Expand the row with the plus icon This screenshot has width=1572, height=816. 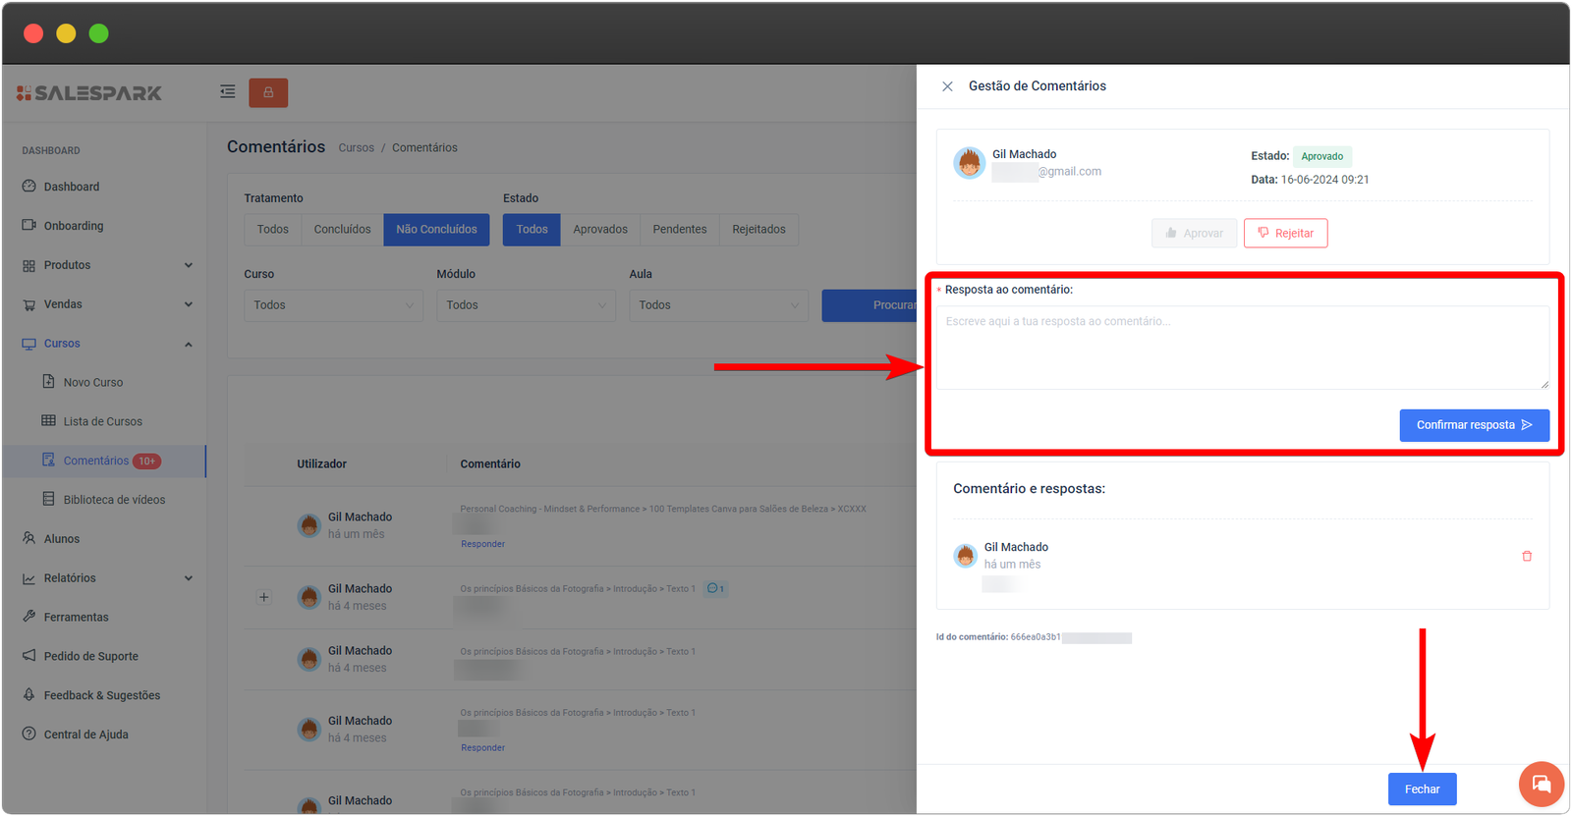263,597
